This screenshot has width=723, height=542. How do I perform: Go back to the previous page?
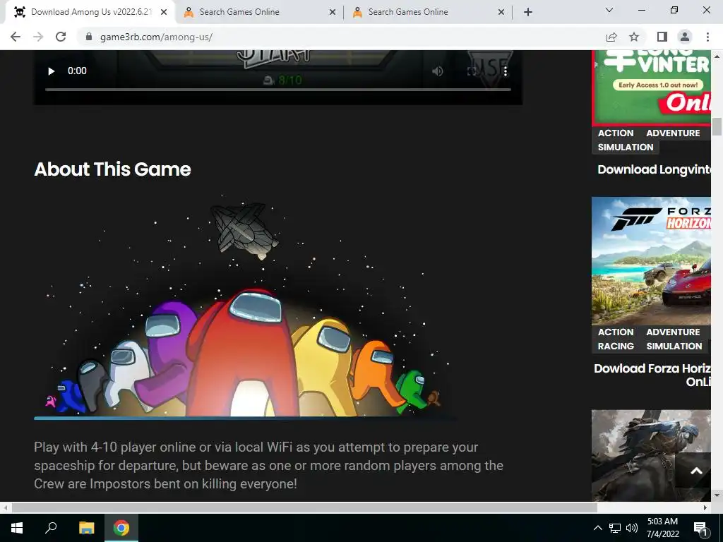[x=16, y=37]
